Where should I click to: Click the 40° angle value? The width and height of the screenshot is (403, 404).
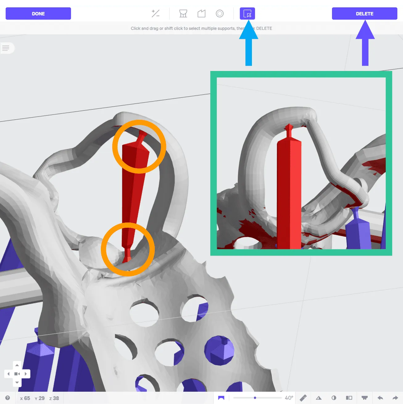[289, 398]
